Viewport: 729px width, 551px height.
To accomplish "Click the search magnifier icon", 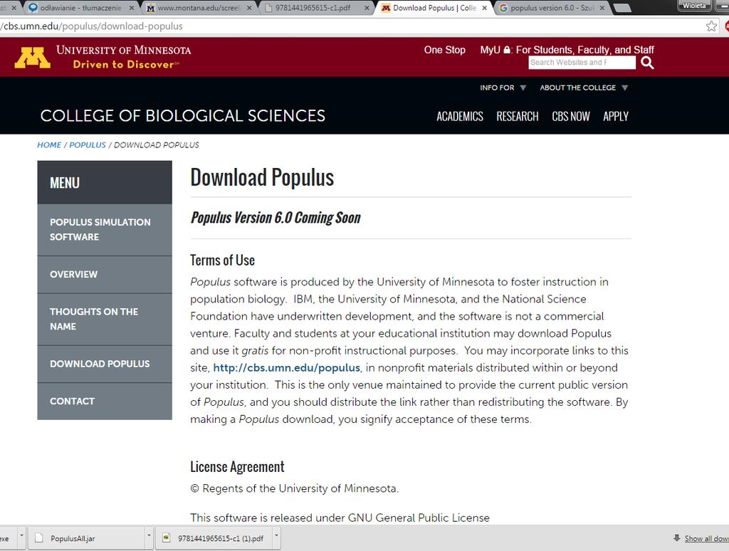I will click(x=647, y=63).
